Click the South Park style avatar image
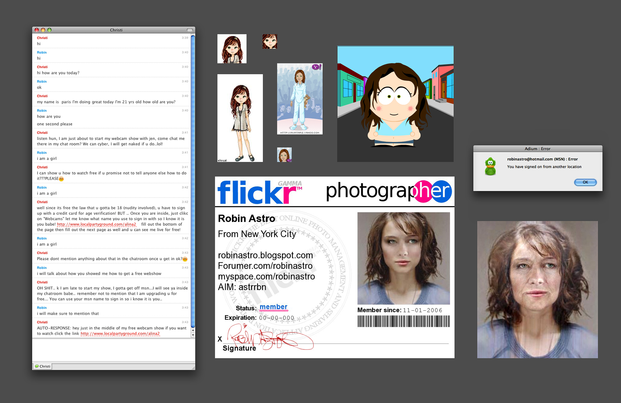 coord(395,104)
